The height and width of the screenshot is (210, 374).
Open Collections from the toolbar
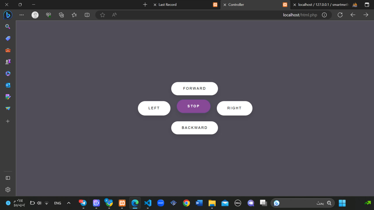61,15
